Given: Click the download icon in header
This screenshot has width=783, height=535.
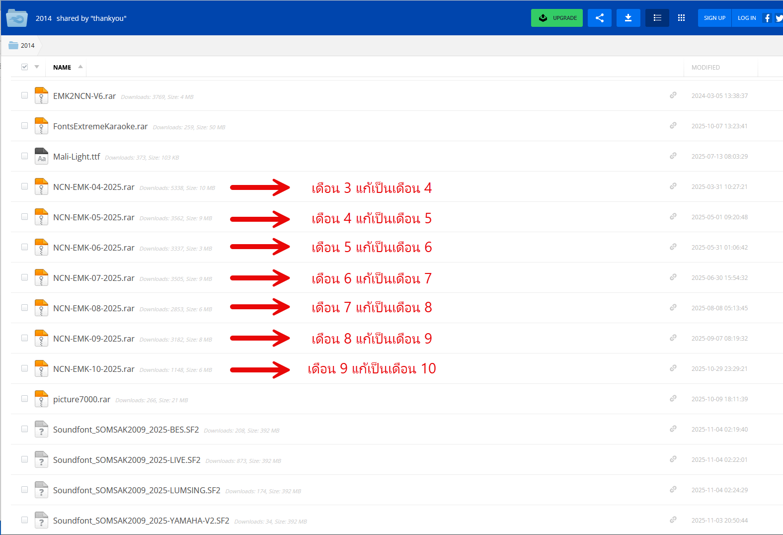Looking at the screenshot, I should coord(628,18).
